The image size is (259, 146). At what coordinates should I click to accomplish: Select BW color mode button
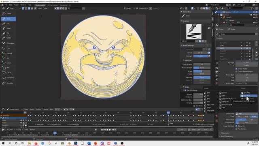click(x=239, y=117)
